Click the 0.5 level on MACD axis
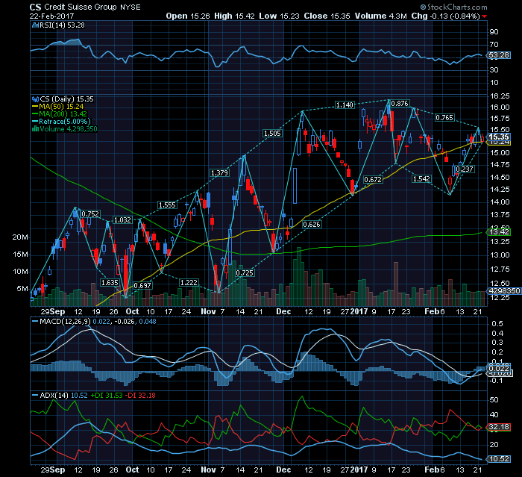This screenshot has width=522, height=477. pyautogui.click(x=497, y=324)
